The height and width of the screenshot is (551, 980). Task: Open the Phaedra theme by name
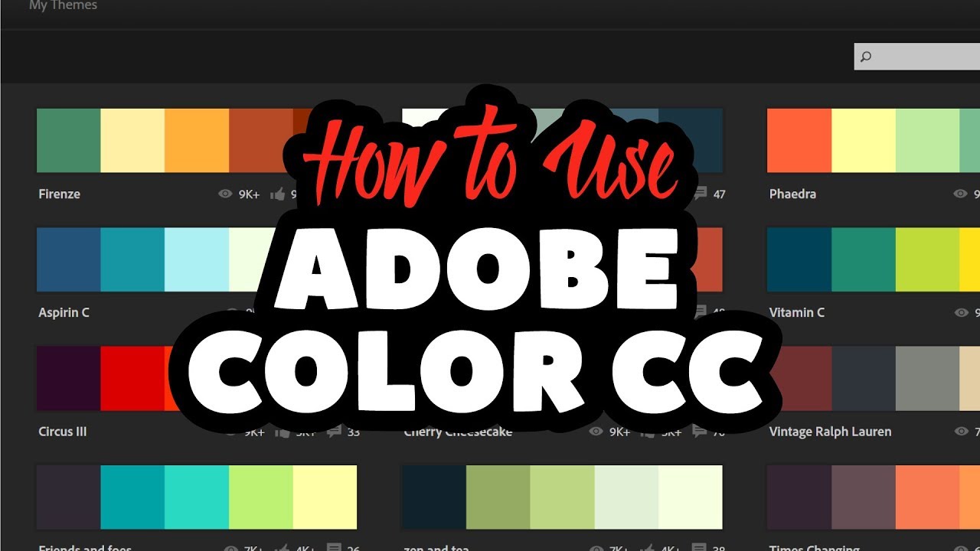click(x=792, y=194)
